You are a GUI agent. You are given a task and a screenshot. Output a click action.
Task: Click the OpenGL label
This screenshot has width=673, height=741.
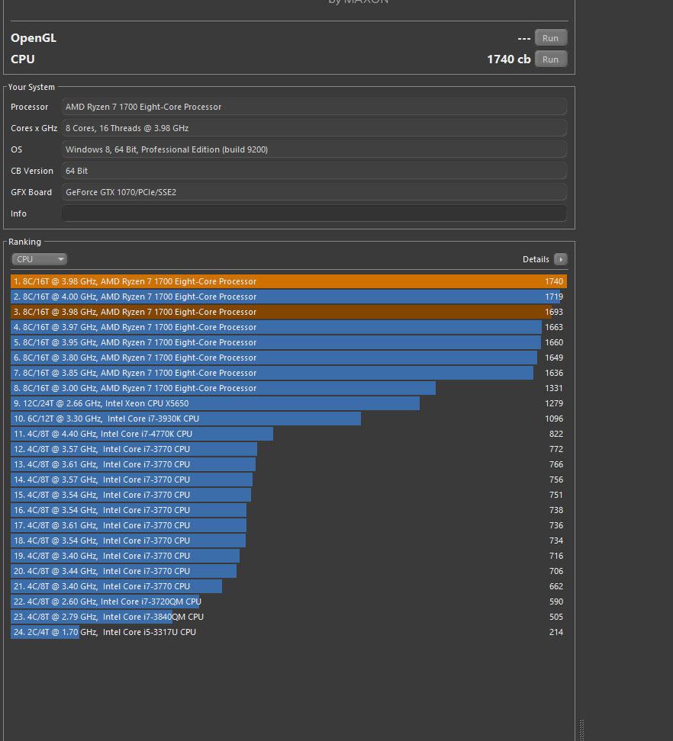pos(34,38)
